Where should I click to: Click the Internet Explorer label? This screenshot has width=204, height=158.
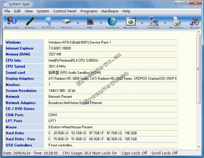click(x=20, y=48)
